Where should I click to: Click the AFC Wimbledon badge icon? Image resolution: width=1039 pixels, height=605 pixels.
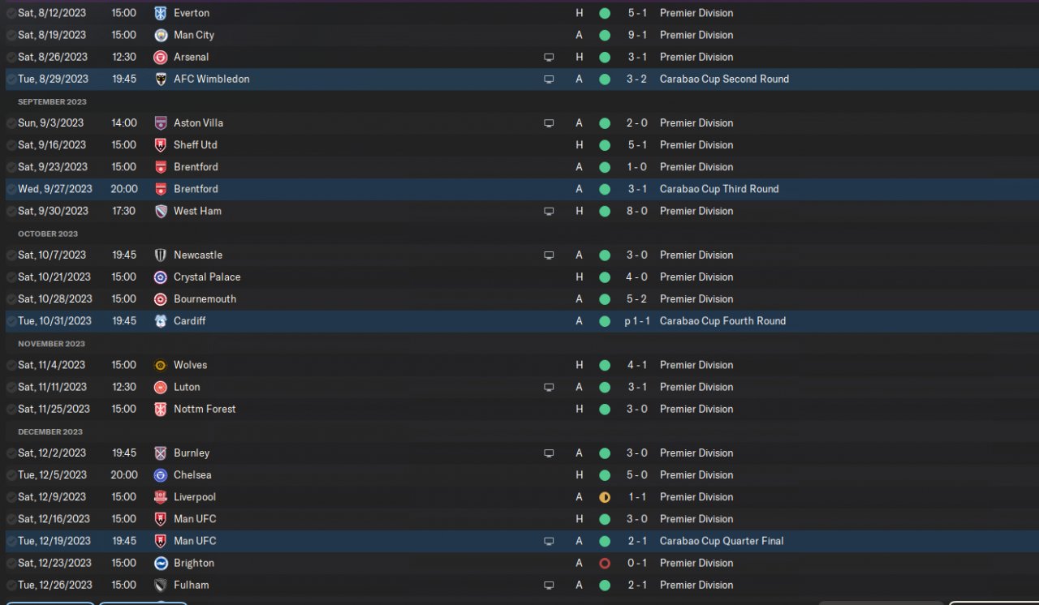(161, 79)
